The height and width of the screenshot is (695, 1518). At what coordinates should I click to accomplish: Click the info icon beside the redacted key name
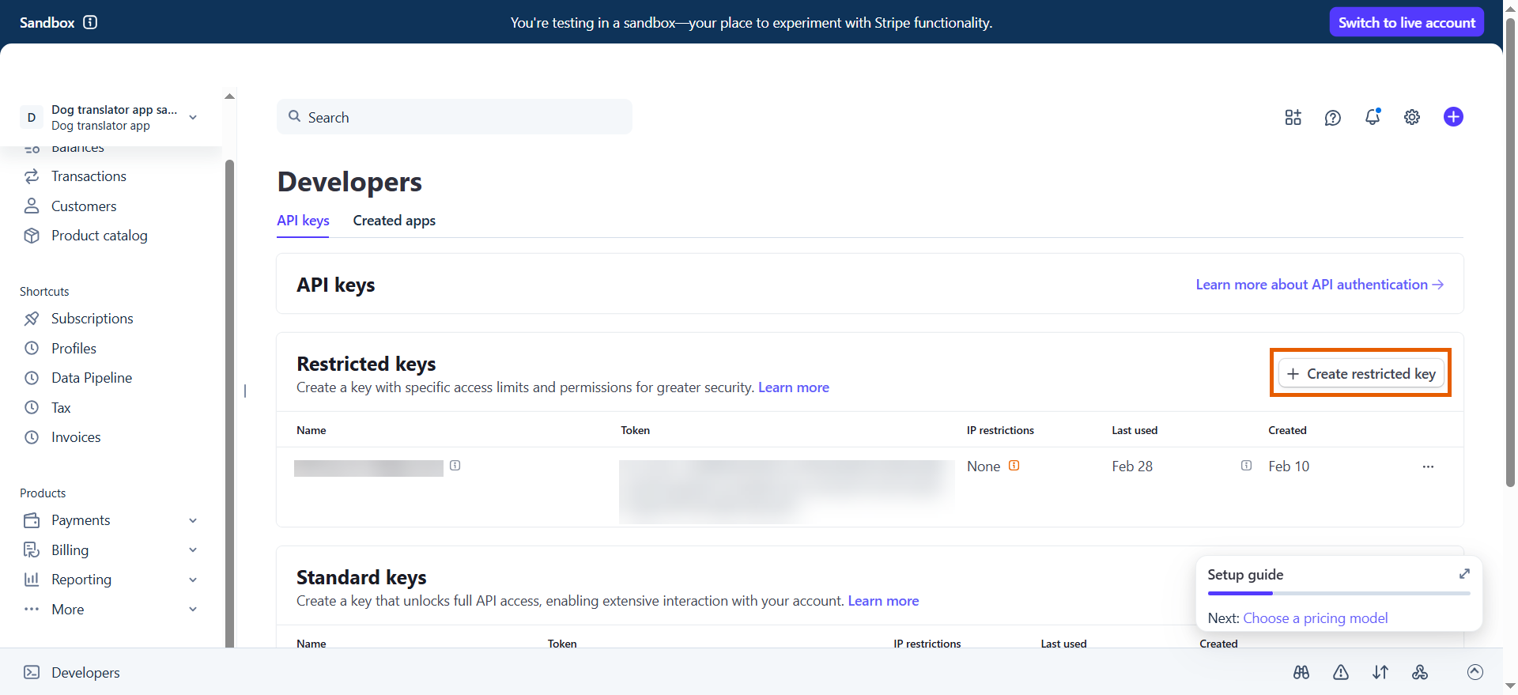[x=455, y=466]
